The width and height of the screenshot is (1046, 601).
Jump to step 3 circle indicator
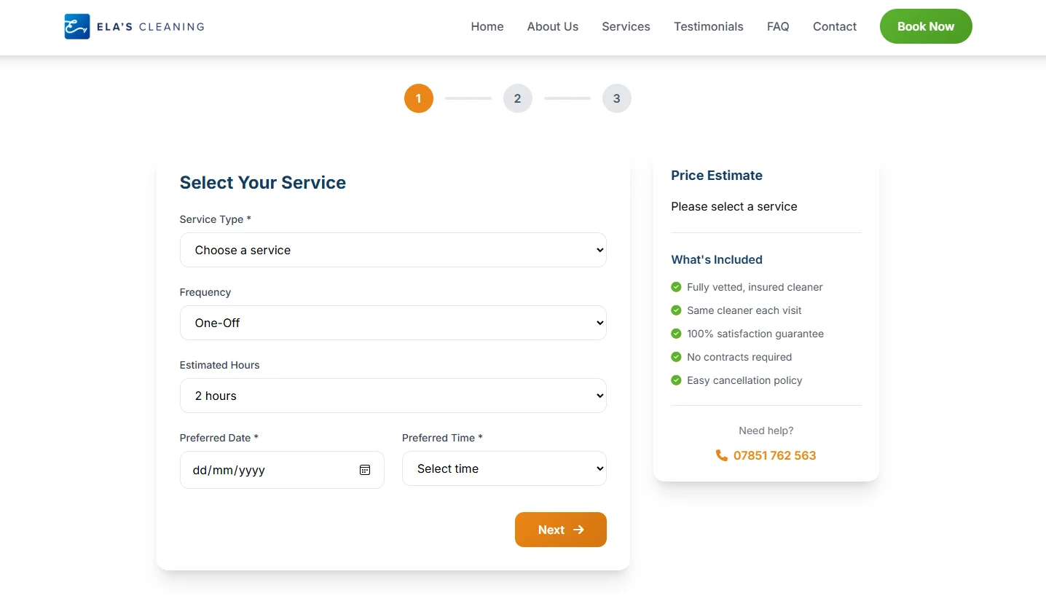pos(617,98)
